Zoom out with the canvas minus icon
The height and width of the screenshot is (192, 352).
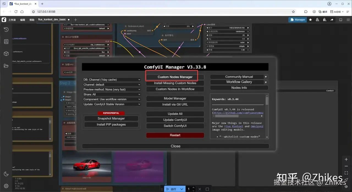click(x=346, y=166)
